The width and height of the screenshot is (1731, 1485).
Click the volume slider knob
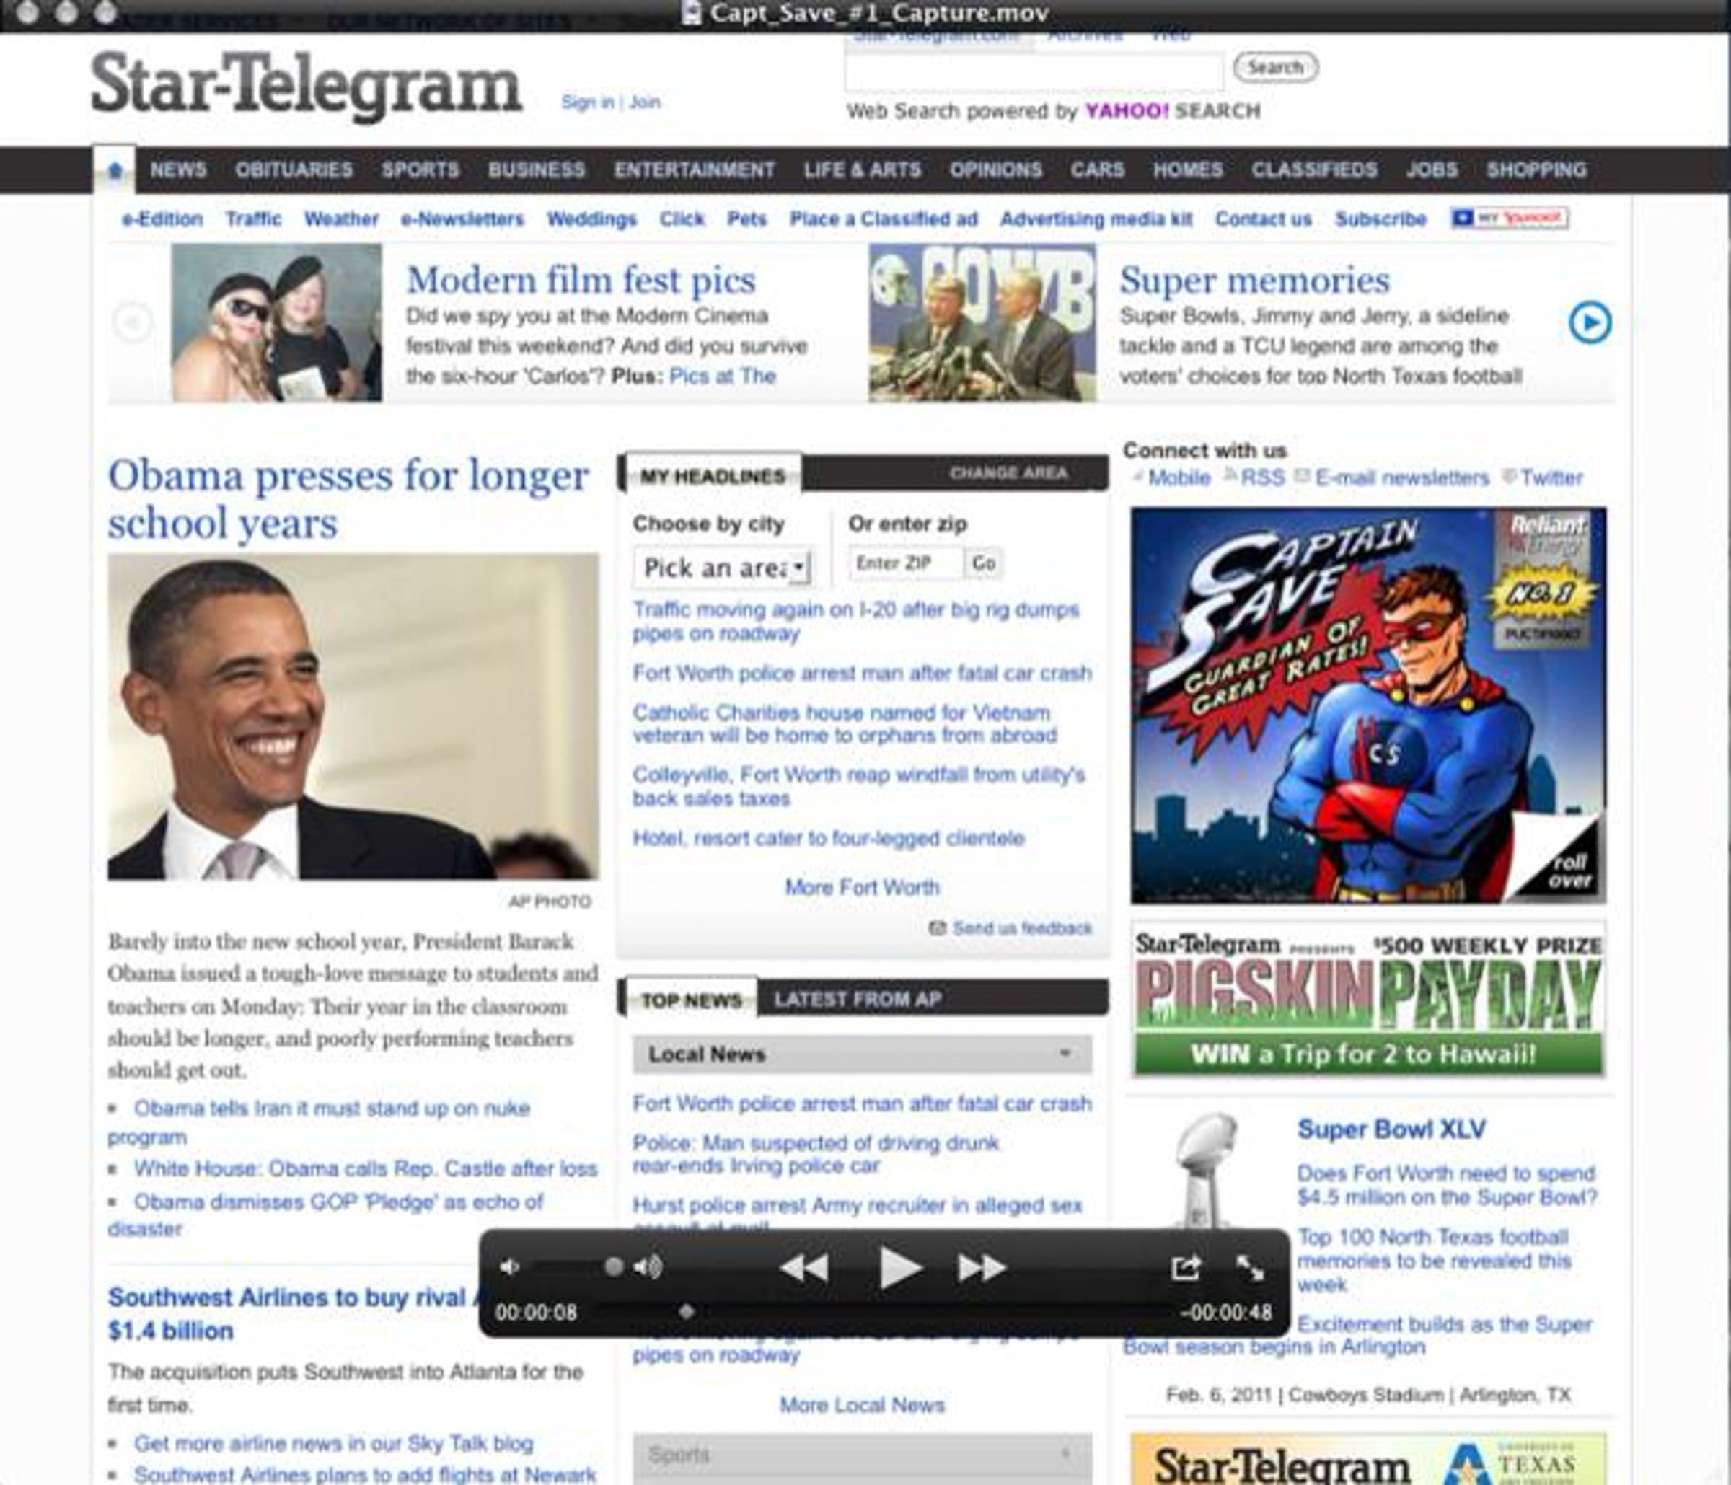click(x=613, y=1267)
